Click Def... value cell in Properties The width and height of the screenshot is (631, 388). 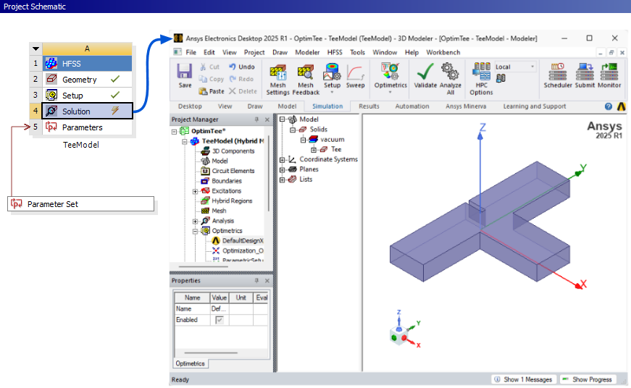[x=220, y=309]
